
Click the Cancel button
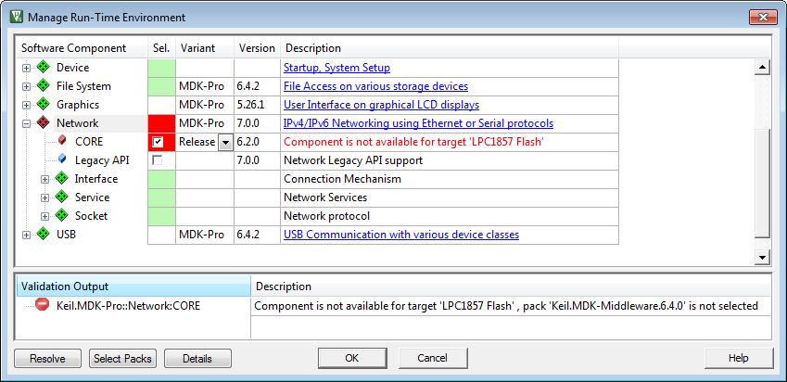[x=433, y=358]
